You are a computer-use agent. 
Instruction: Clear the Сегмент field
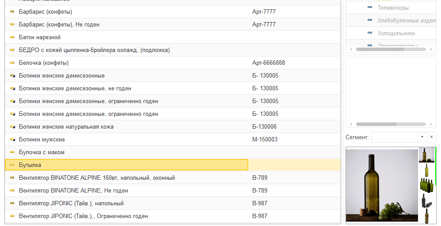[431, 137]
